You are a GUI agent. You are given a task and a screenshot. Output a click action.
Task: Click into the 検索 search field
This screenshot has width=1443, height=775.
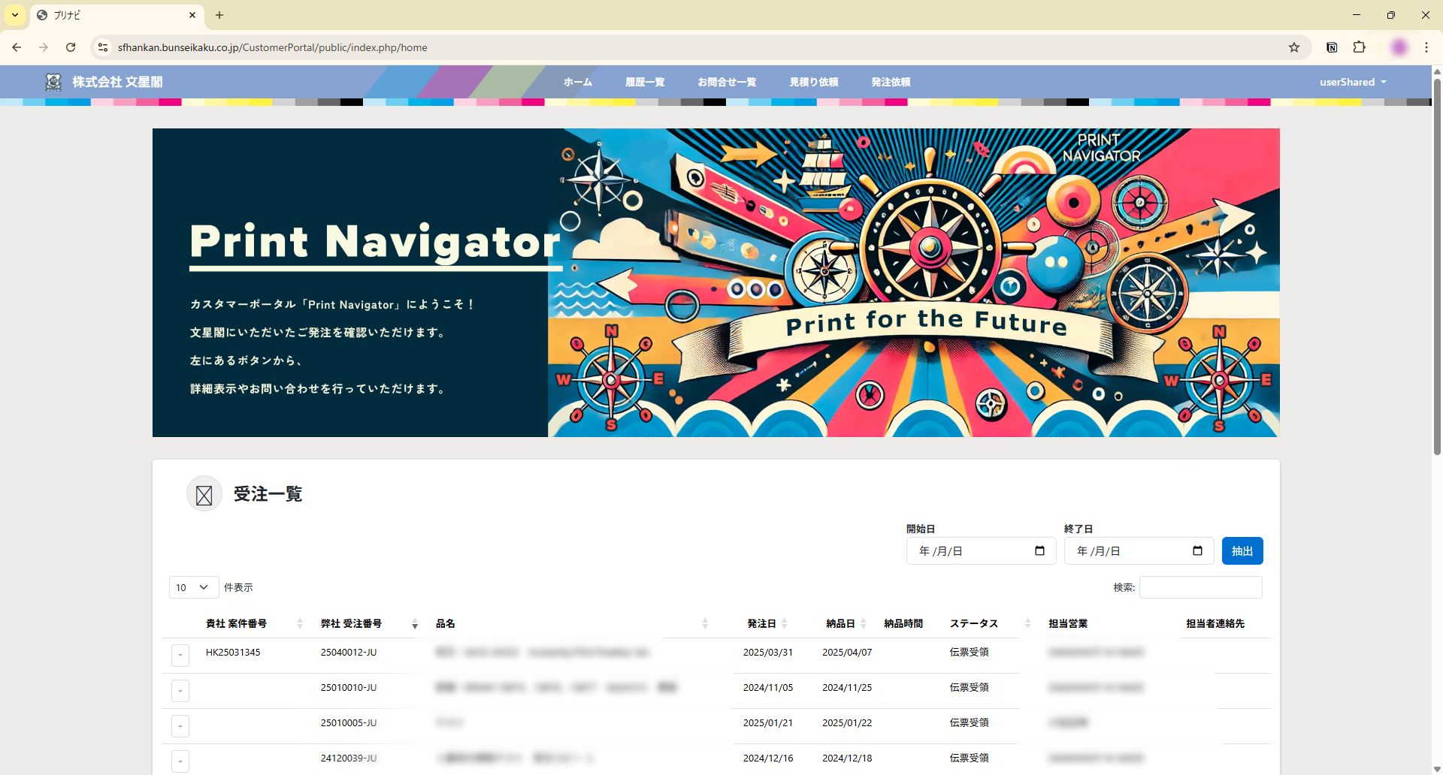click(x=1200, y=587)
